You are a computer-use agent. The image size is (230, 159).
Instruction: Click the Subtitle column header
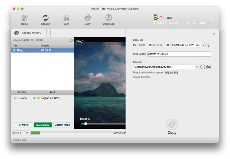coord(22,92)
